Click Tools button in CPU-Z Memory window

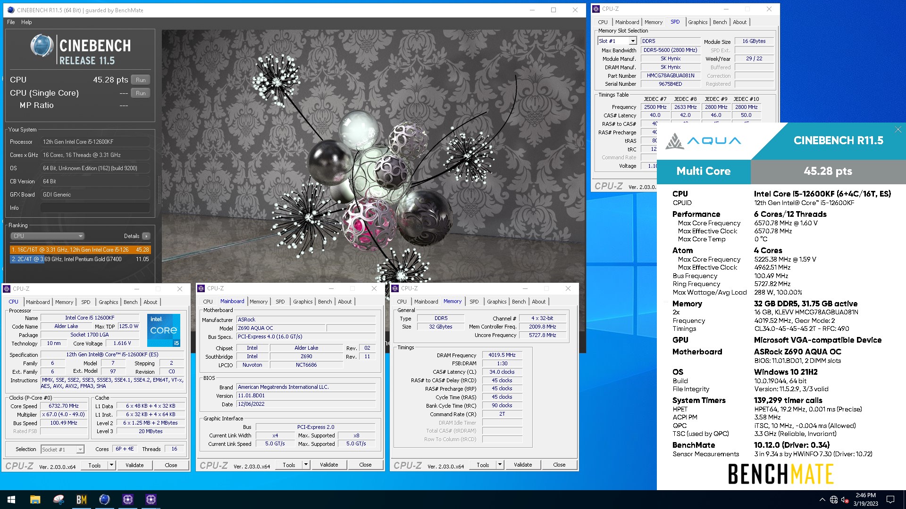click(x=483, y=465)
